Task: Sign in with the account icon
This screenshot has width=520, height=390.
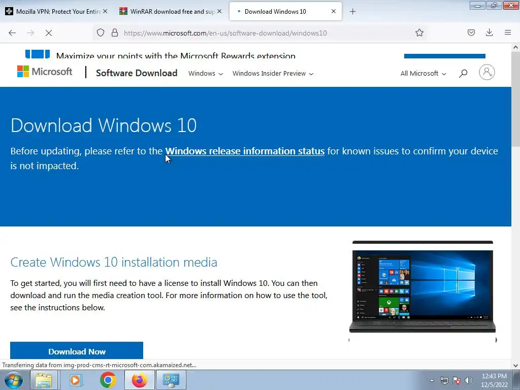Action: (x=486, y=72)
